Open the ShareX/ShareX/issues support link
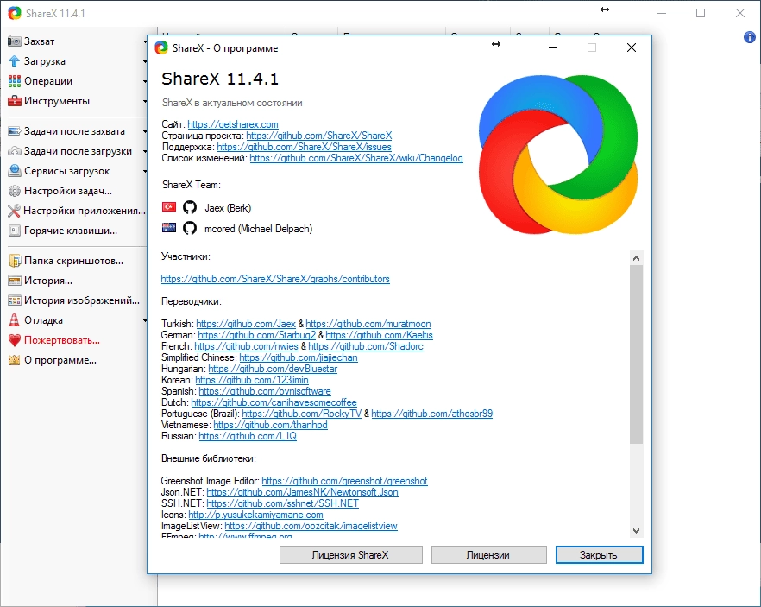The height and width of the screenshot is (607, 761). pyautogui.click(x=304, y=147)
